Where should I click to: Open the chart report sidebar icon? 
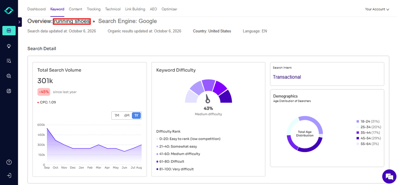[9, 91]
